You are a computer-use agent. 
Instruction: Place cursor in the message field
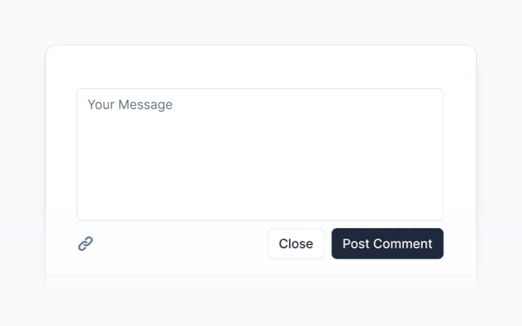(x=260, y=155)
